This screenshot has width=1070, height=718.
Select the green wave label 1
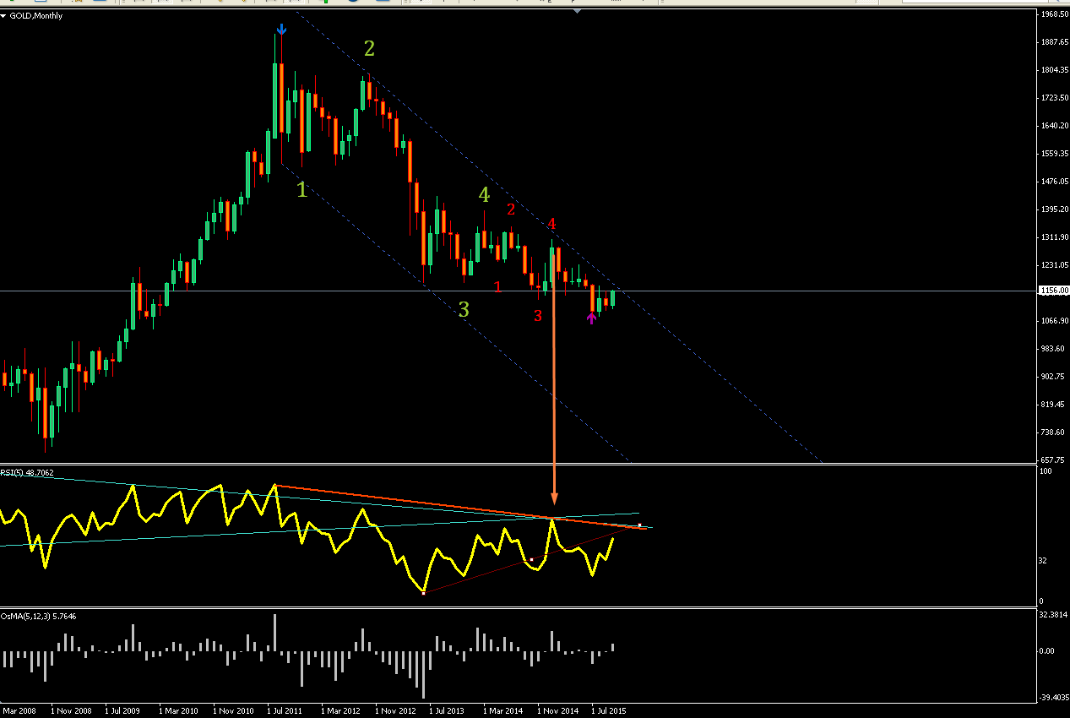click(302, 190)
